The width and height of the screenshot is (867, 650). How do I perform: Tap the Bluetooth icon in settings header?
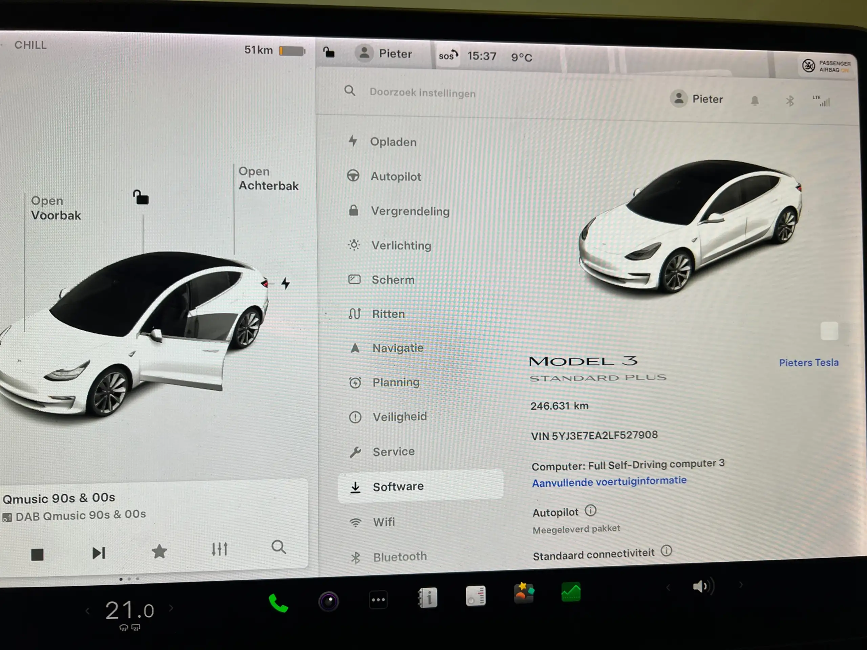789,101
